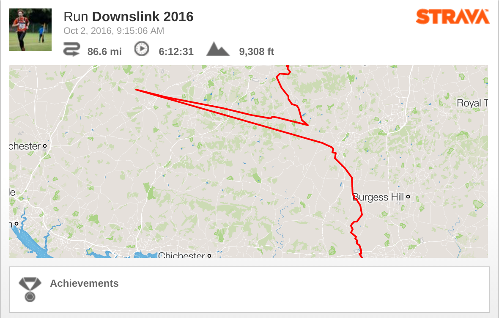Click the western tip of red route line
Screen dimensions: 499x318
tap(137, 90)
